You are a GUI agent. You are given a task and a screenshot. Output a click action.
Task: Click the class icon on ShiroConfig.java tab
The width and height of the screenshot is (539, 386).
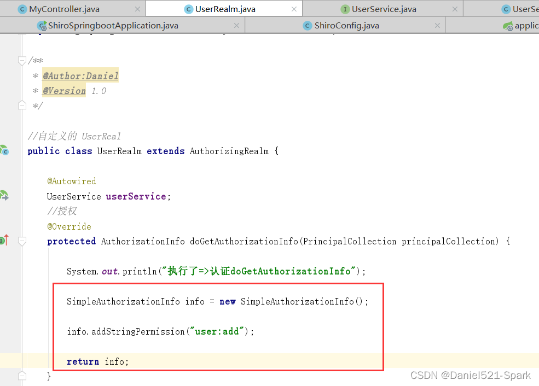308,25
